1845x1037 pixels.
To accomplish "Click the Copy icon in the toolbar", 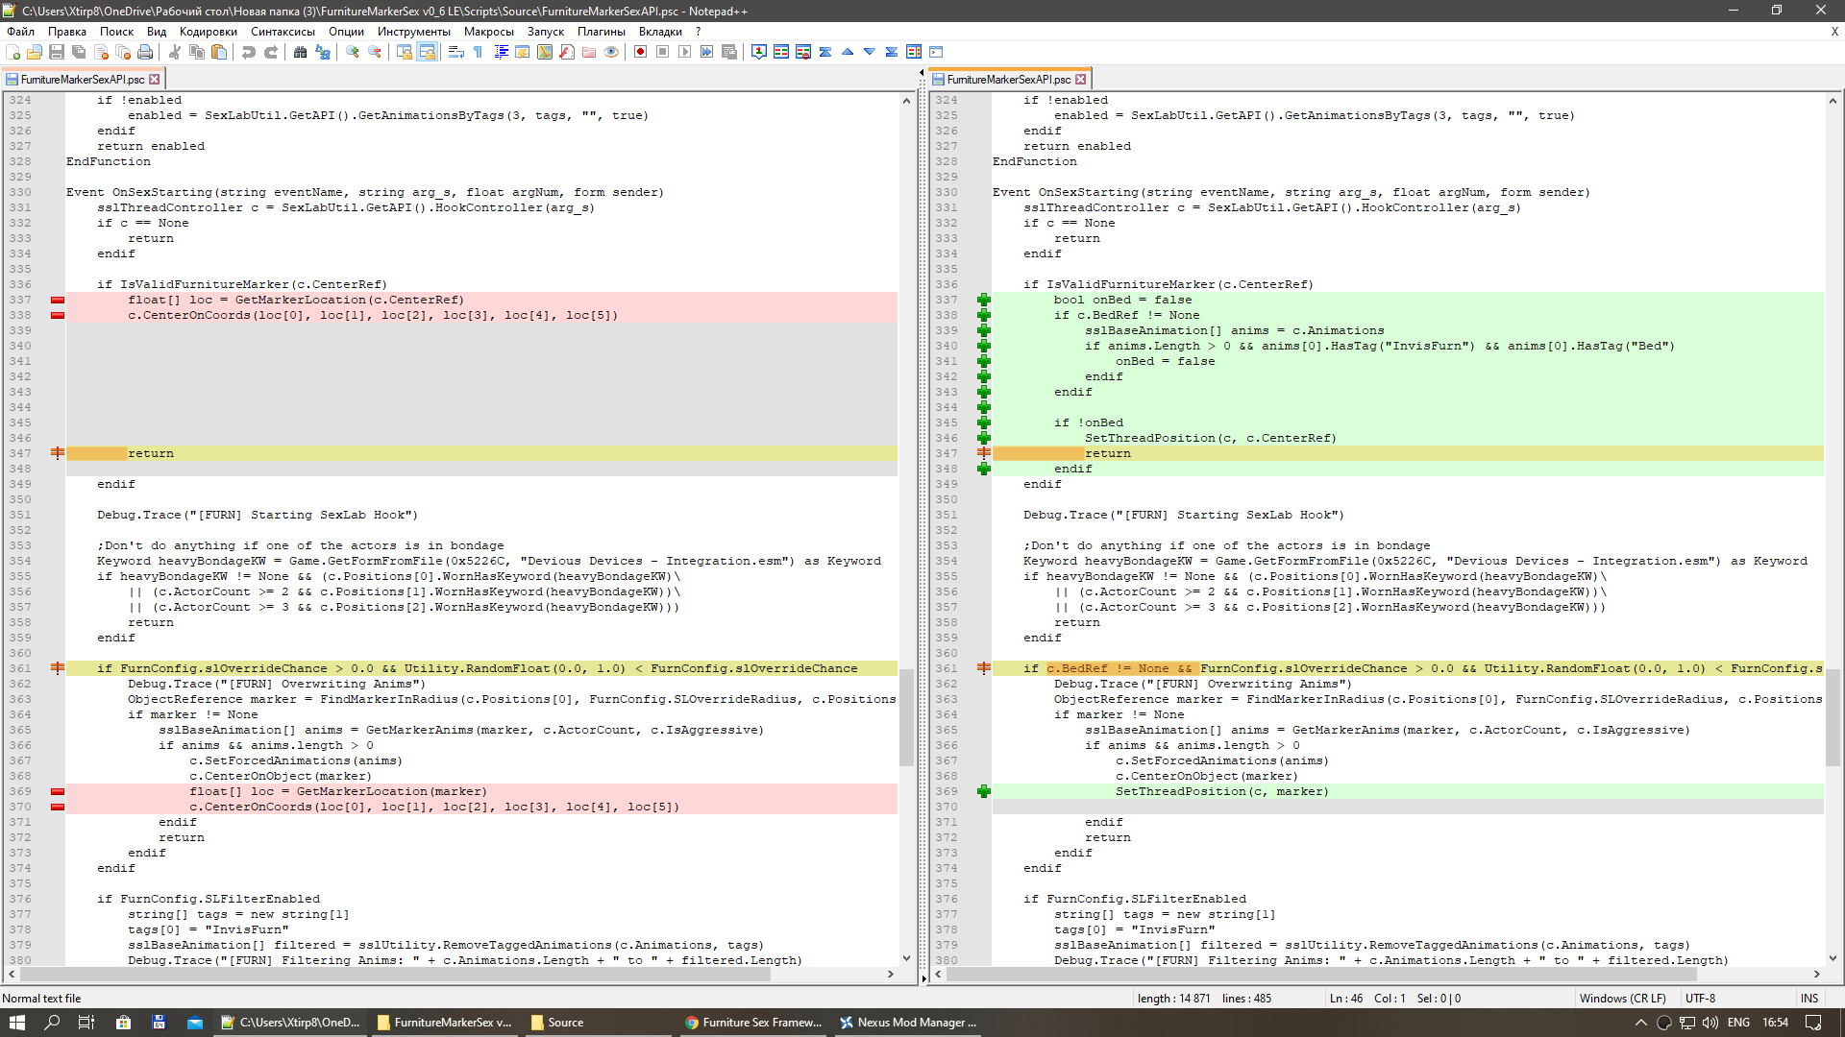I will pos(197,52).
